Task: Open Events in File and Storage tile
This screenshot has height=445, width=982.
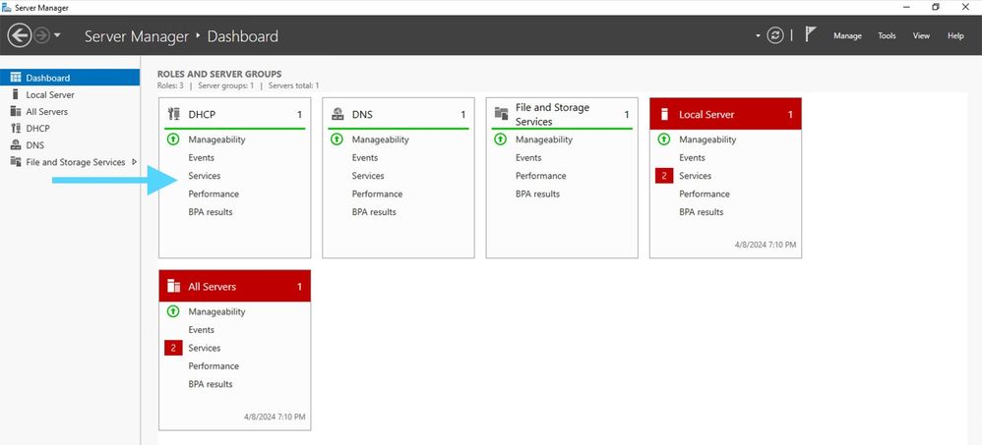Action: (x=528, y=157)
